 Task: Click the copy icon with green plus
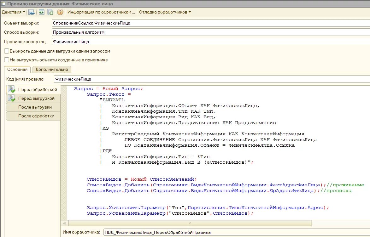point(50,12)
